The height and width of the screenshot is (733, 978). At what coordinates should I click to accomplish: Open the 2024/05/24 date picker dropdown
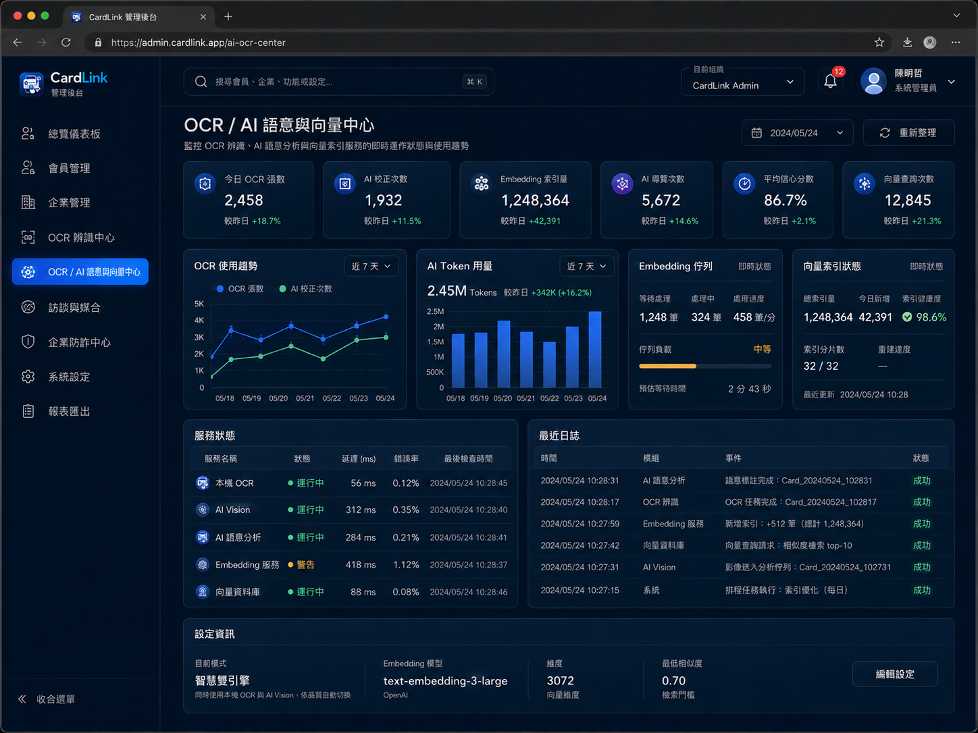[x=797, y=133]
